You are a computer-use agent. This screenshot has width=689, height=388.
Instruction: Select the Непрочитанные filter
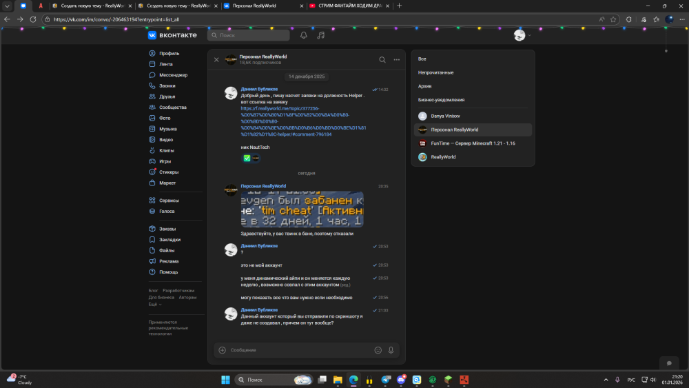(435, 72)
